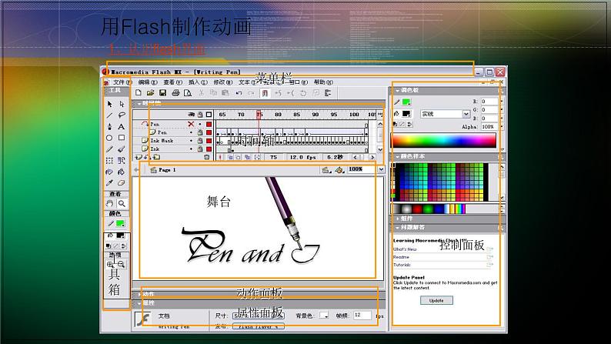The height and width of the screenshot is (344, 611).
Task: Click the Undo toolbar icon
Action: tap(239, 92)
